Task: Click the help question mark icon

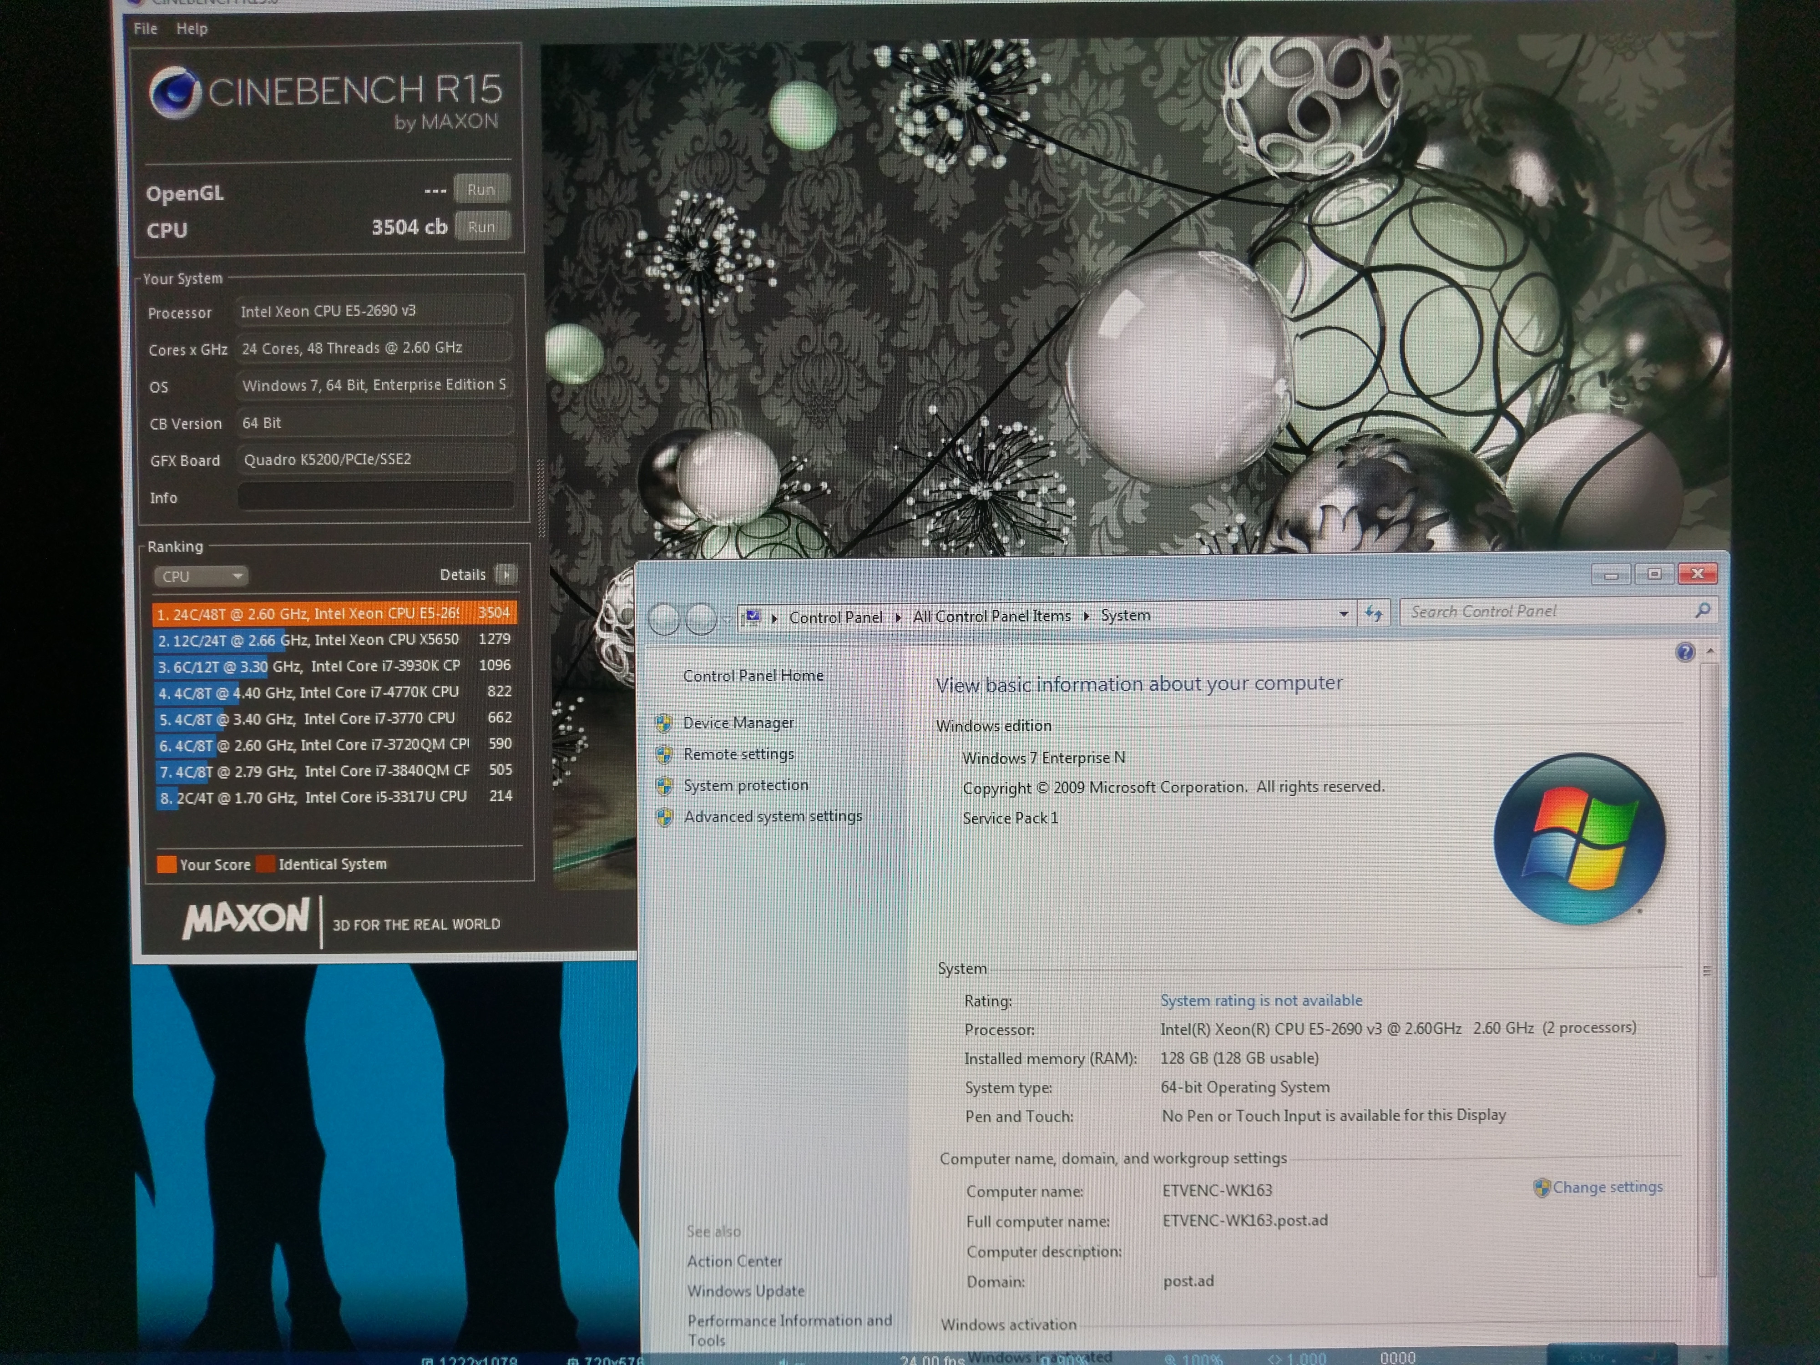Action: [1684, 652]
